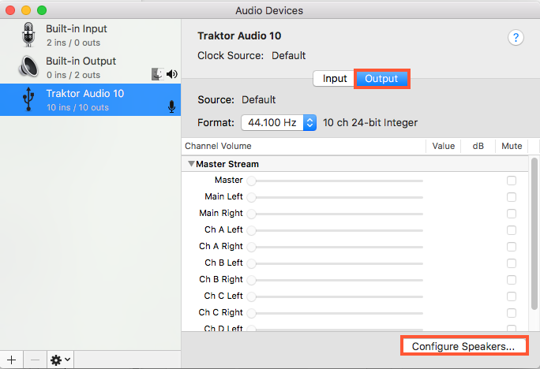Select Built-in Input device in sidebar

pyautogui.click(x=91, y=35)
